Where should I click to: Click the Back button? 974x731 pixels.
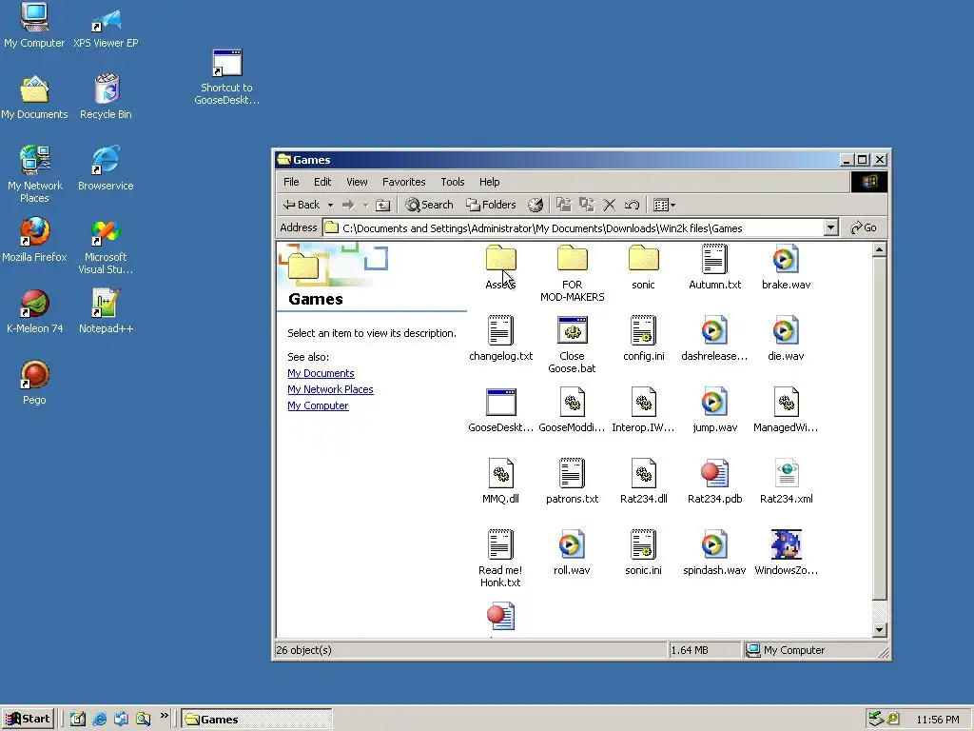[x=302, y=205]
